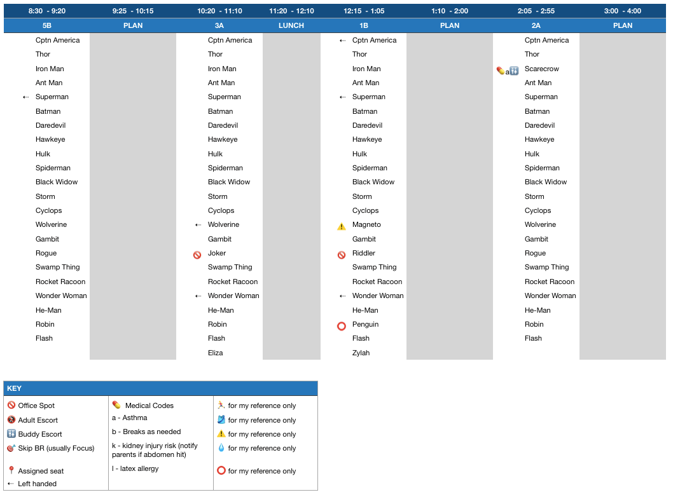Screen dimensions: 673x497
Task: Click the 11:20 - 12:10 time slot
Action: point(291,11)
